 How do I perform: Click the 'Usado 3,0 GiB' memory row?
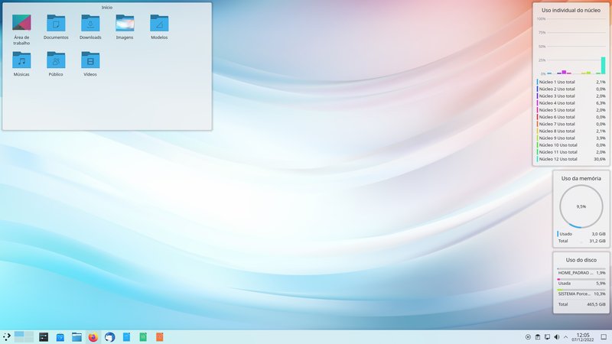coord(581,234)
